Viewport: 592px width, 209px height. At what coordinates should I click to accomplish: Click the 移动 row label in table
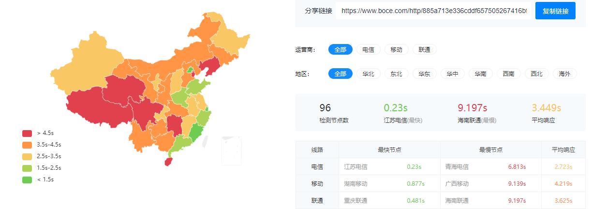point(317,184)
